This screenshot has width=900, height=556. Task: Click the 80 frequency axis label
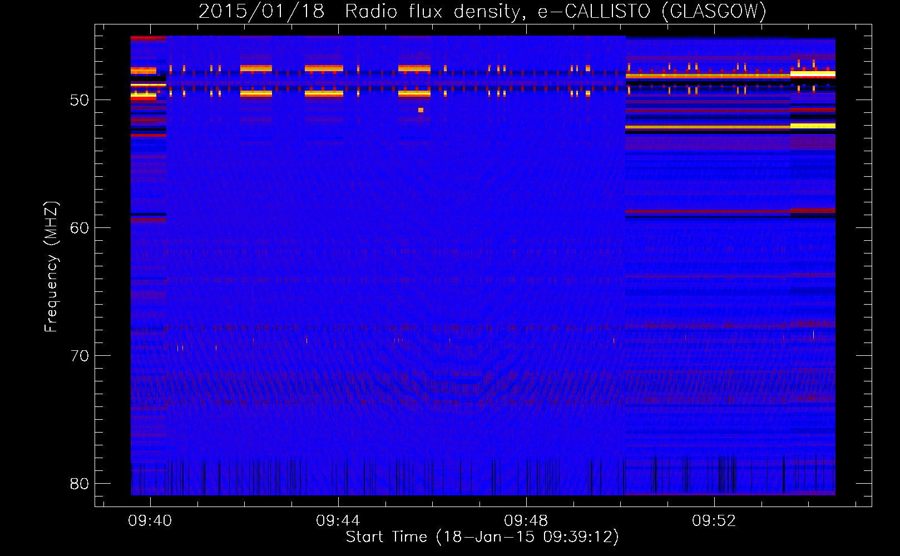80,484
